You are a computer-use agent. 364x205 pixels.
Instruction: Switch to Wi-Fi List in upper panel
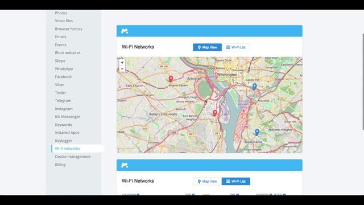click(236, 47)
